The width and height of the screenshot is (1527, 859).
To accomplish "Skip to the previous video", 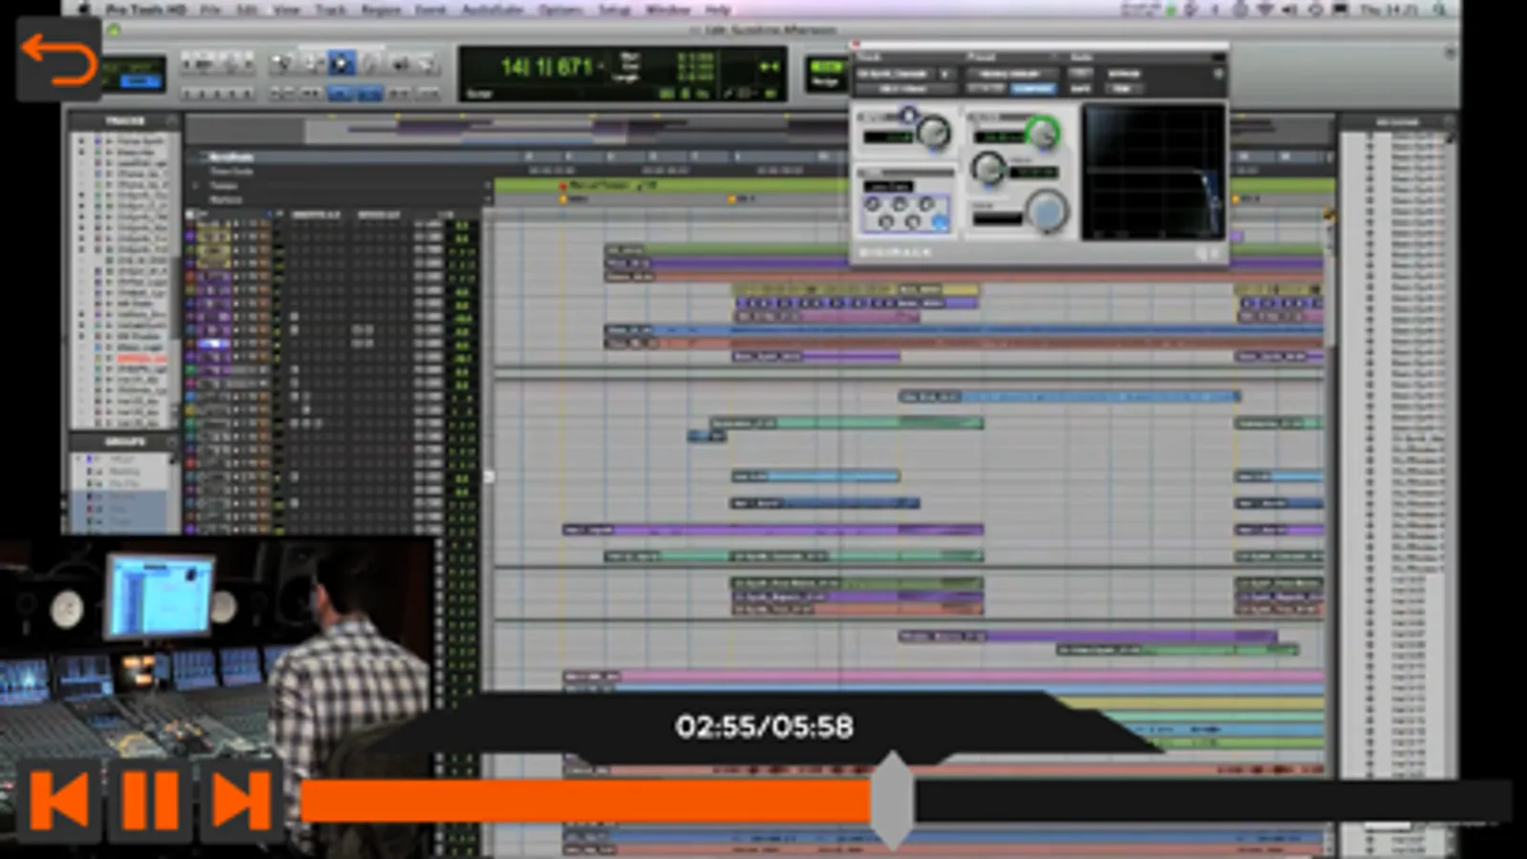I will pyautogui.click(x=59, y=800).
